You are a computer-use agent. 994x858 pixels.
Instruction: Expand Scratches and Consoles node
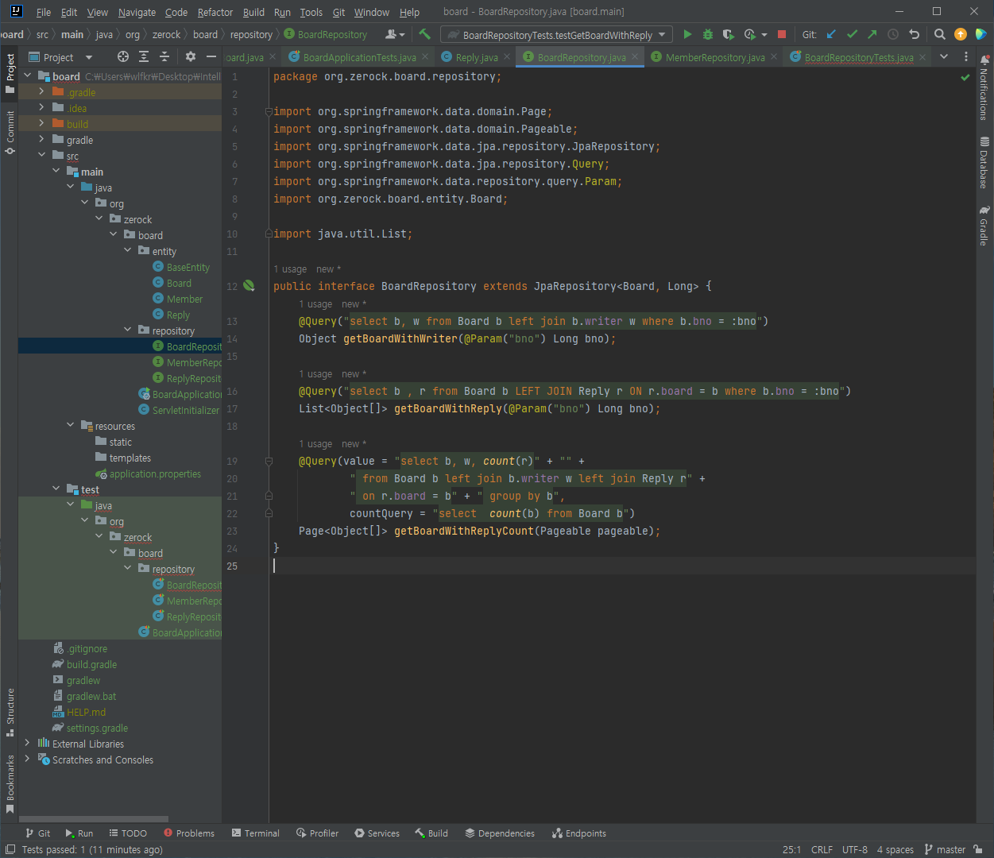[x=27, y=759]
